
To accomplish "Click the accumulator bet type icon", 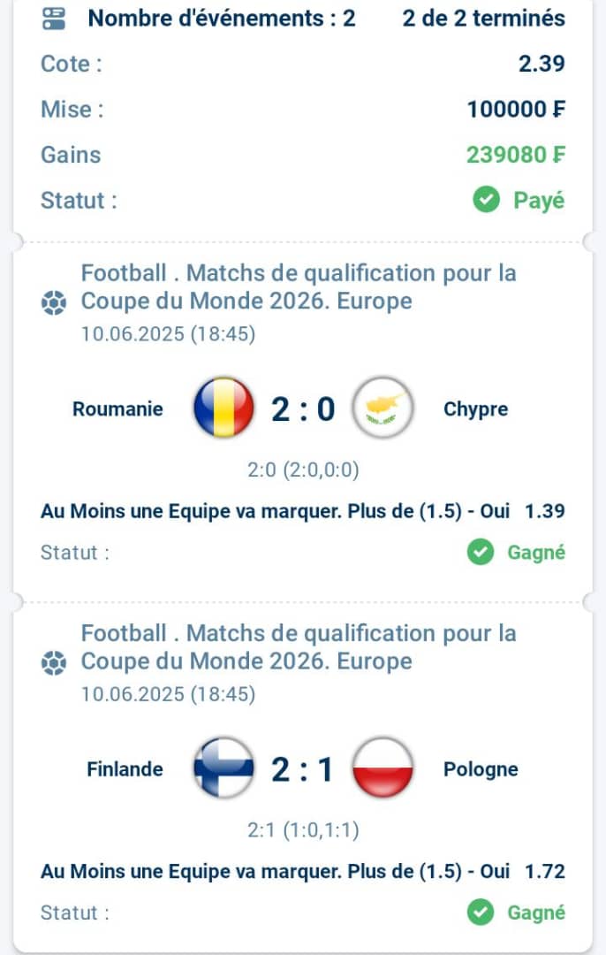I will (x=54, y=19).
